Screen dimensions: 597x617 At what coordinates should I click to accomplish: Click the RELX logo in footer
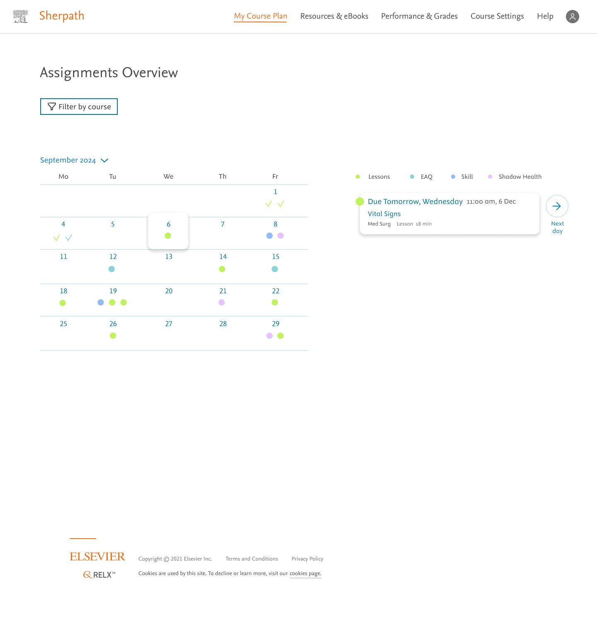pos(99,575)
